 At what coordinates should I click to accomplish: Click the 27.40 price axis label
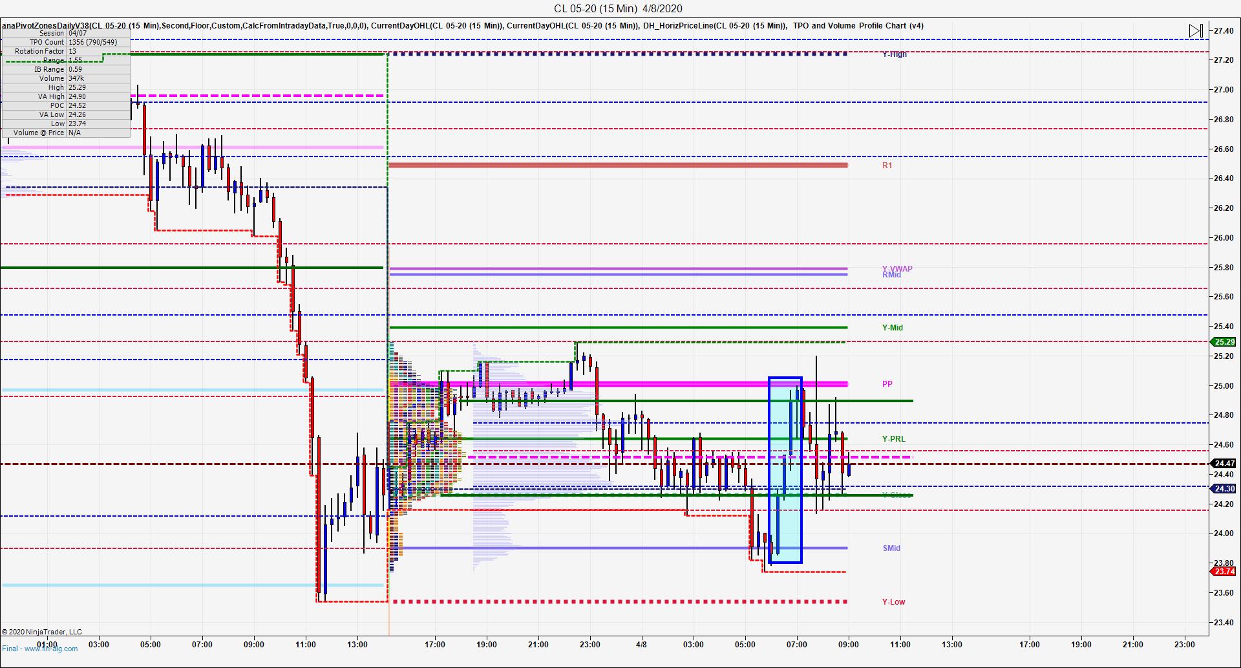pyautogui.click(x=1224, y=30)
